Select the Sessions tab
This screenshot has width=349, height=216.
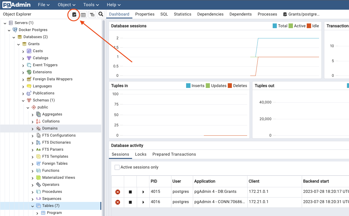[120, 154]
